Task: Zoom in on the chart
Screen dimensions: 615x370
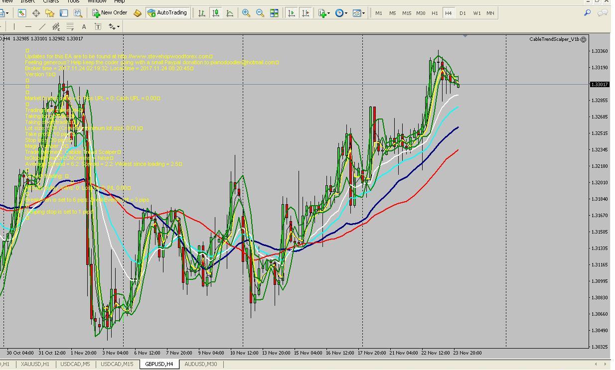Action: tap(246, 13)
